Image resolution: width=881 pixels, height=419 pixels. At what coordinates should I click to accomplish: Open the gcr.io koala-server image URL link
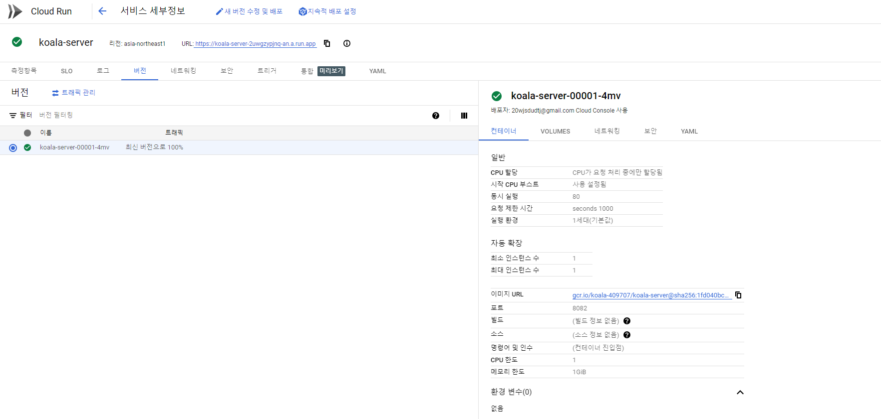click(651, 295)
